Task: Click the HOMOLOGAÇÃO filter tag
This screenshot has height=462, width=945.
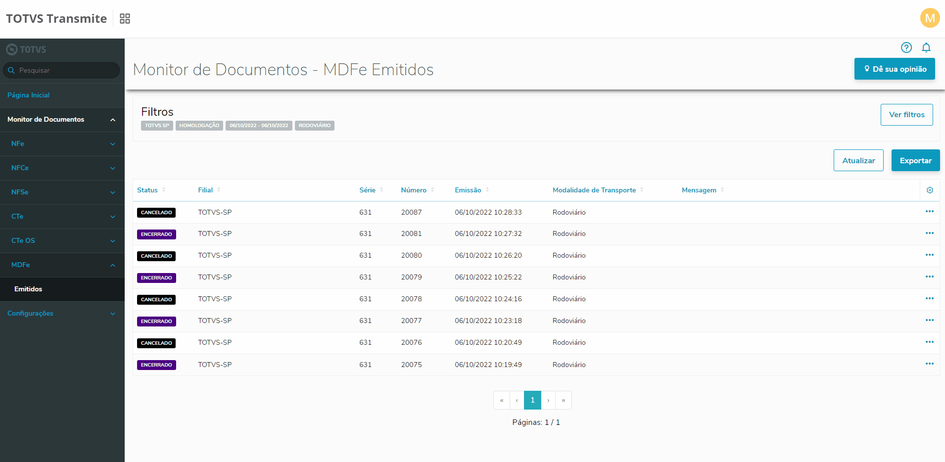Action: coord(199,126)
